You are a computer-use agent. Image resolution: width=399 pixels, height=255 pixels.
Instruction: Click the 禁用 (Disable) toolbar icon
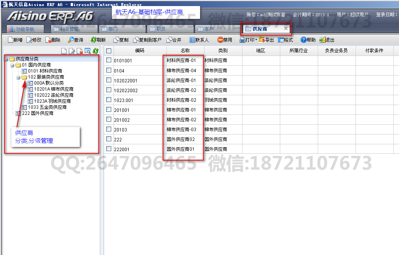[x=220, y=40]
